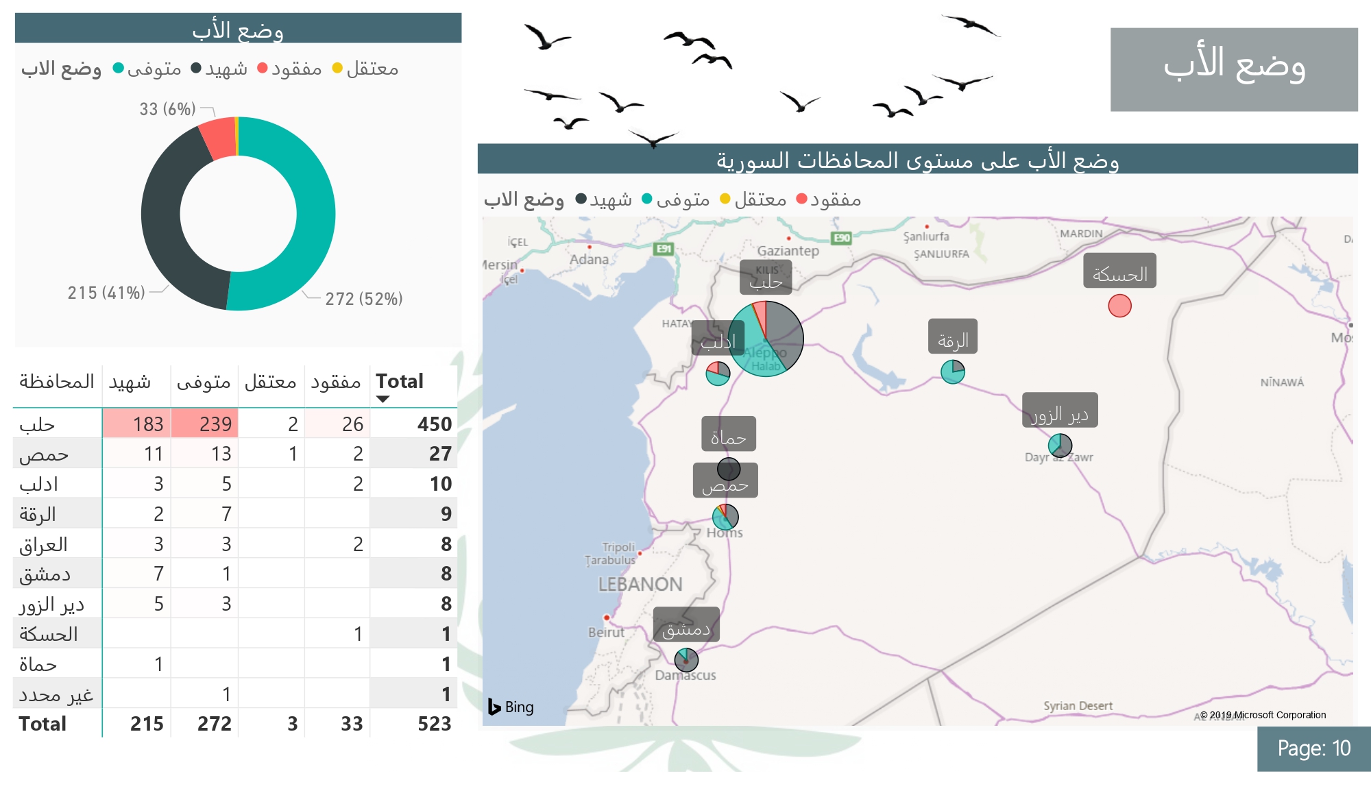1371x793 pixels.
Task: Select the دمشق row in the table
Action: 45,574
